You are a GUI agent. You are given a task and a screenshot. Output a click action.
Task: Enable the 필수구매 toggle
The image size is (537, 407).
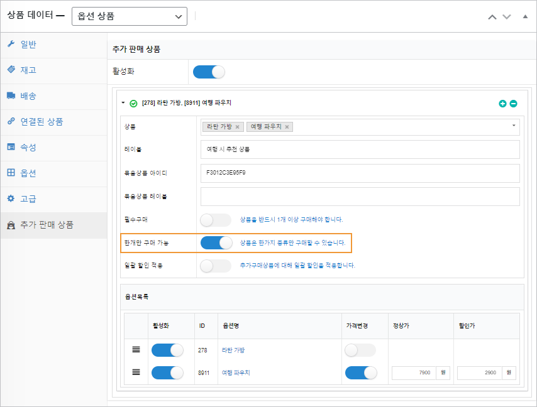216,220
